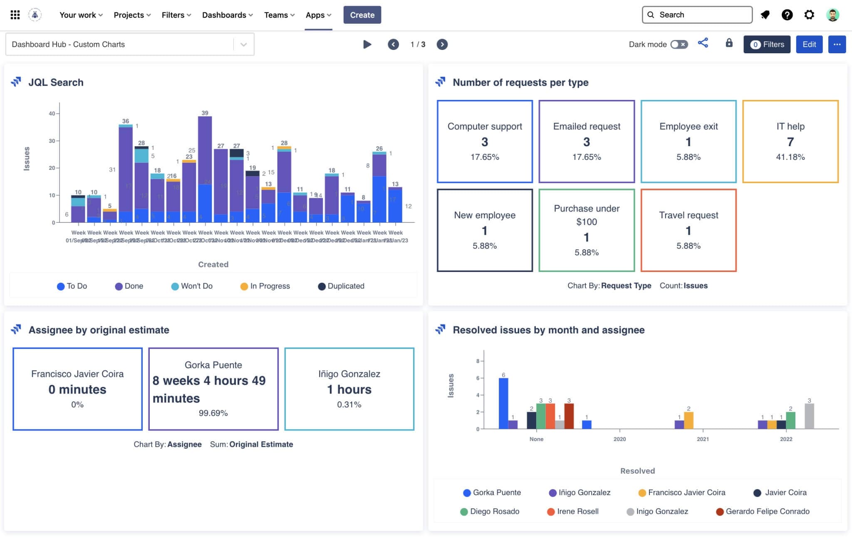
Task: Go to next dashboard page arrow
Action: click(442, 44)
